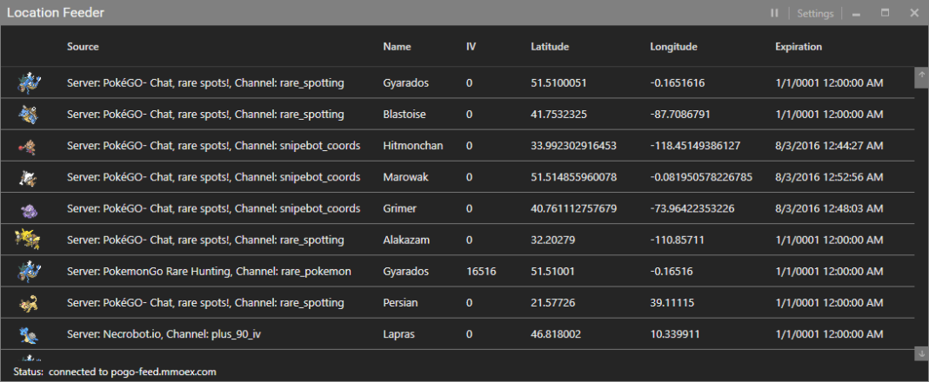Maximize the Location Feeder window

[885, 13]
